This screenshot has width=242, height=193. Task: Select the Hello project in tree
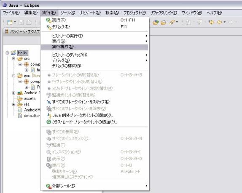(x=22, y=53)
